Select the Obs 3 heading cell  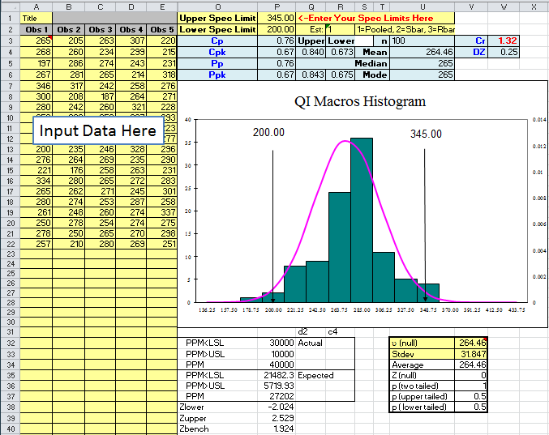pyautogui.click(x=100, y=30)
